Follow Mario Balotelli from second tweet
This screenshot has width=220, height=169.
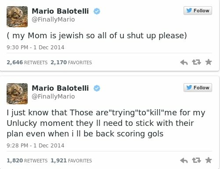coord(198,88)
